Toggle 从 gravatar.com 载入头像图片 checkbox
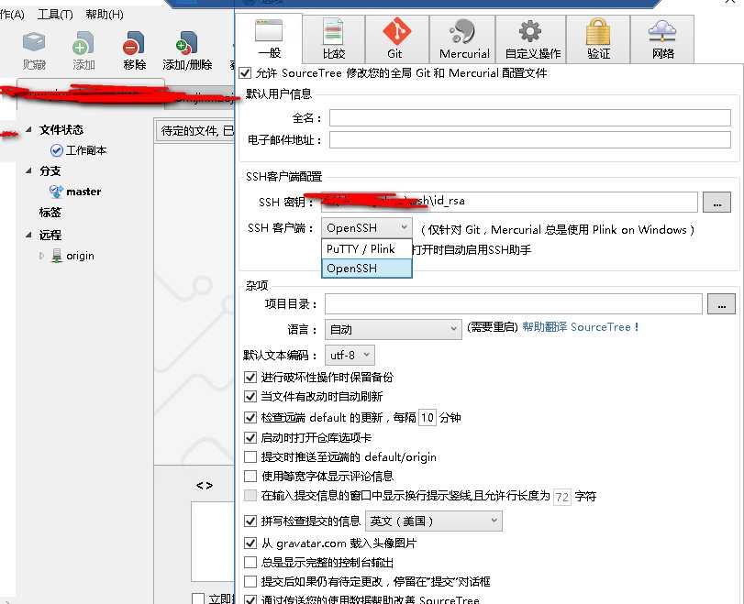Viewport: 744px width, 604px height. point(250,544)
